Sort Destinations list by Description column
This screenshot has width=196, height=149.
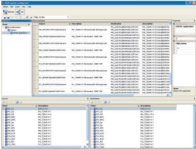pos(158,105)
